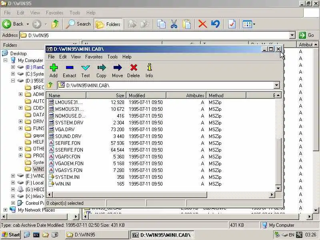Sort 7-Zip list by Method column

[x=226, y=95]
